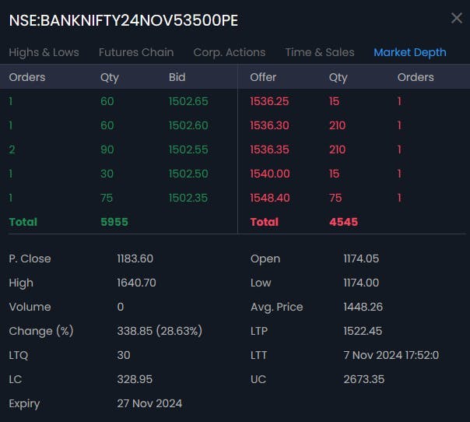Click the LTQ value 30
Viewport: 470px width, 422px height.
click(x=124, y=355)
